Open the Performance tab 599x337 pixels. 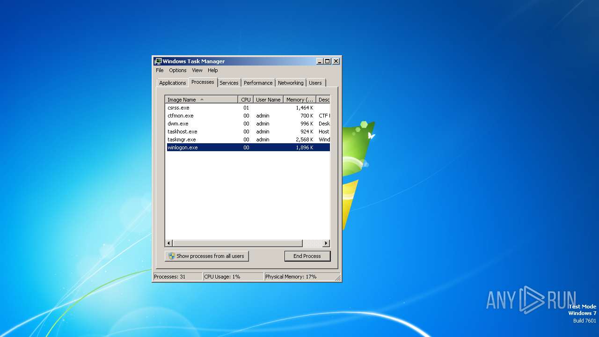pyautogui.click(x=258, y=83)
